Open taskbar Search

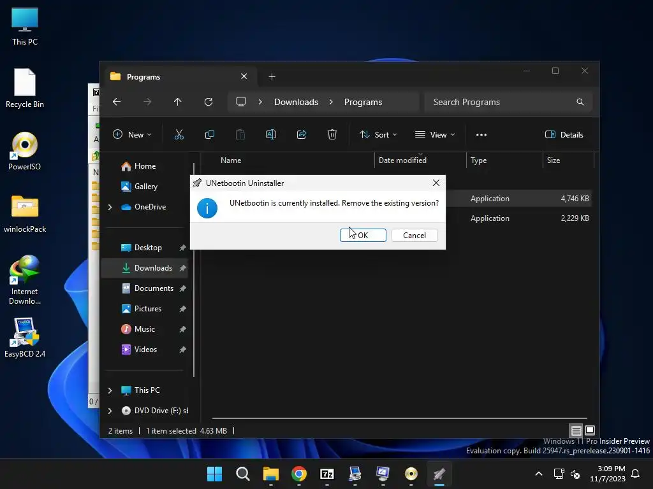(x=242, y=474)
